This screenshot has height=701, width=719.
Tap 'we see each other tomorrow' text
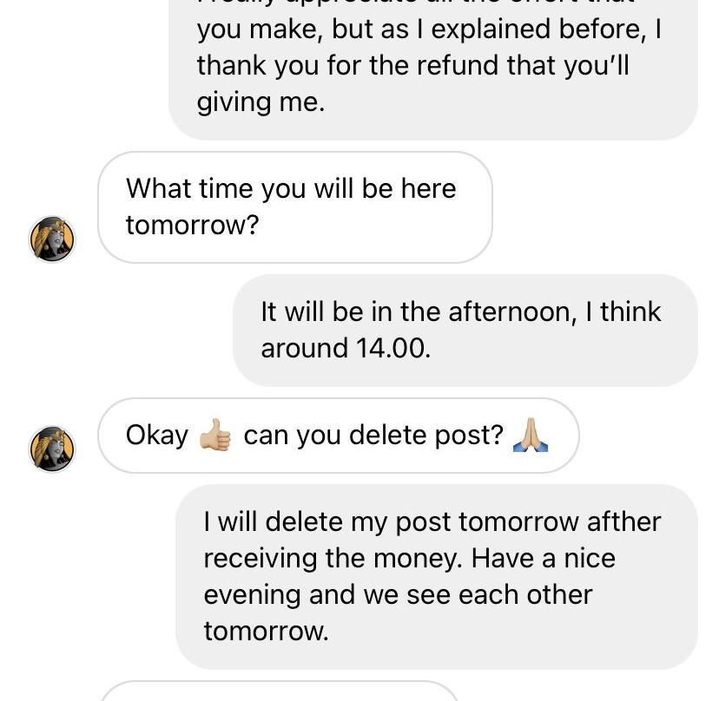click(398, 613)
